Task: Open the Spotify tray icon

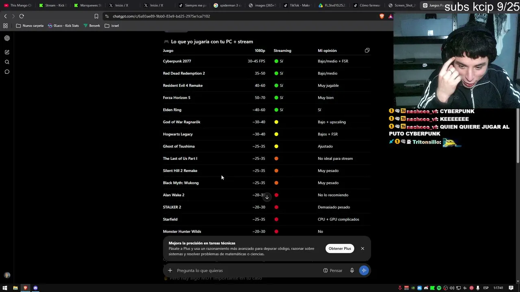Action: [x=439, y=288]
